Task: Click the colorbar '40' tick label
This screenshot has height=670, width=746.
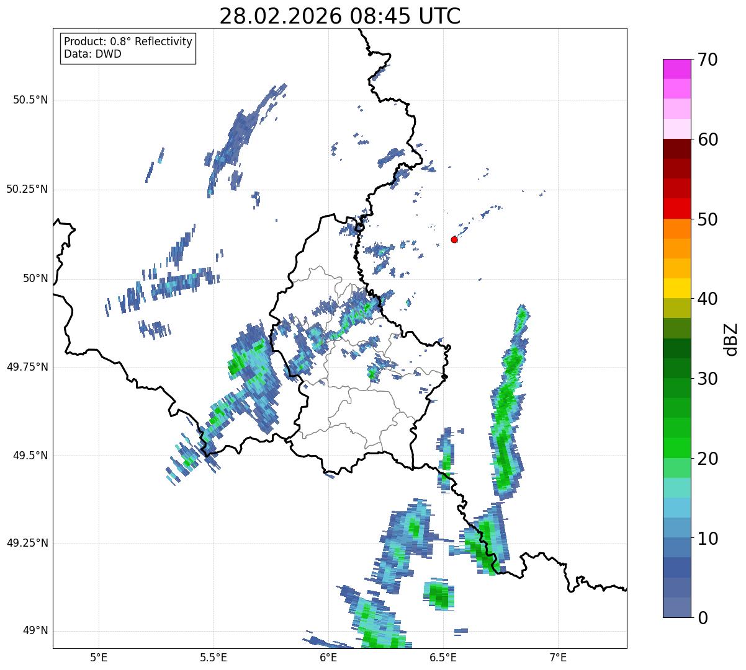Action: [x=708, y=299]
